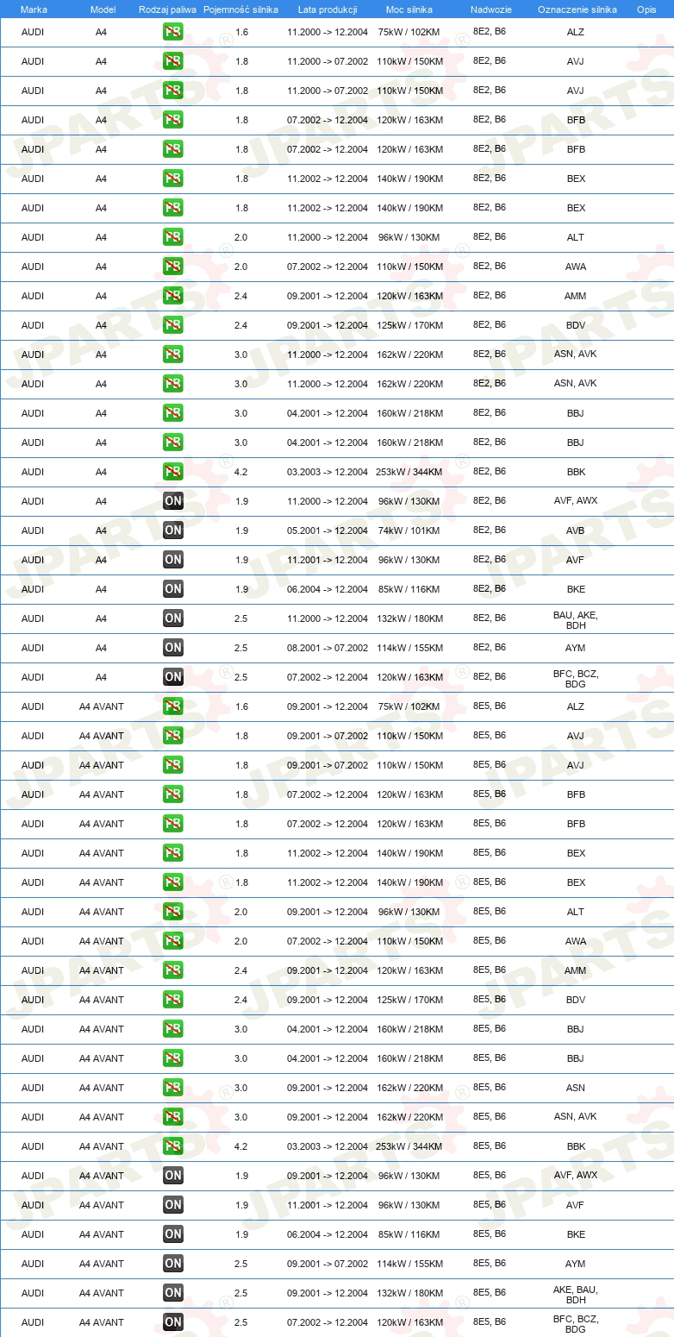The image size is (674, 1337).
Task: Select the AMM engine code in the A4 (non-Avant) row
Action: tap(576, 297)
